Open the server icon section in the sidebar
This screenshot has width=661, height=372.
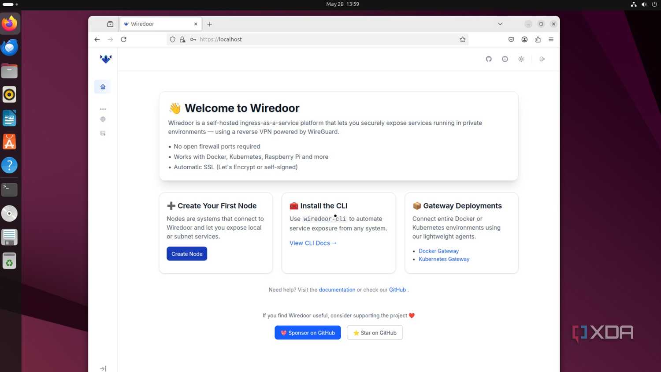click(x=103, y=133)
